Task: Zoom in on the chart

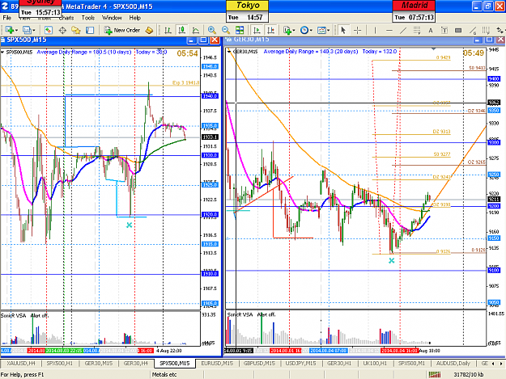Action: (211, 30)
